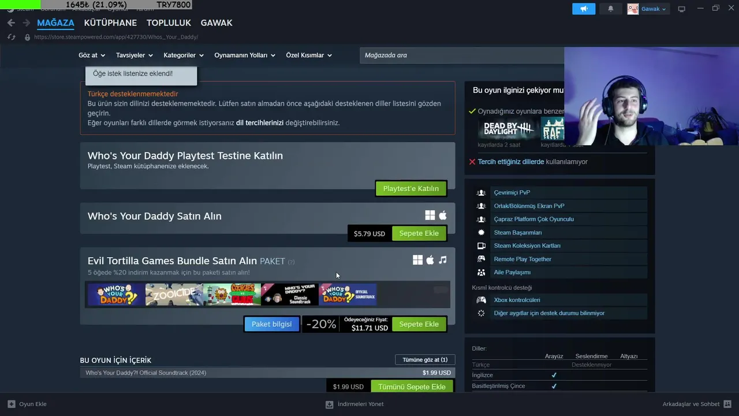Click the Steam Başarımları icon

(481, 232)
